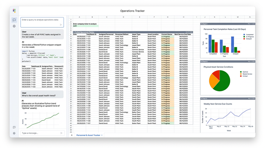Click the 'Asset Type' column header
Screen dimensions: 265x148
click(136, 34)
